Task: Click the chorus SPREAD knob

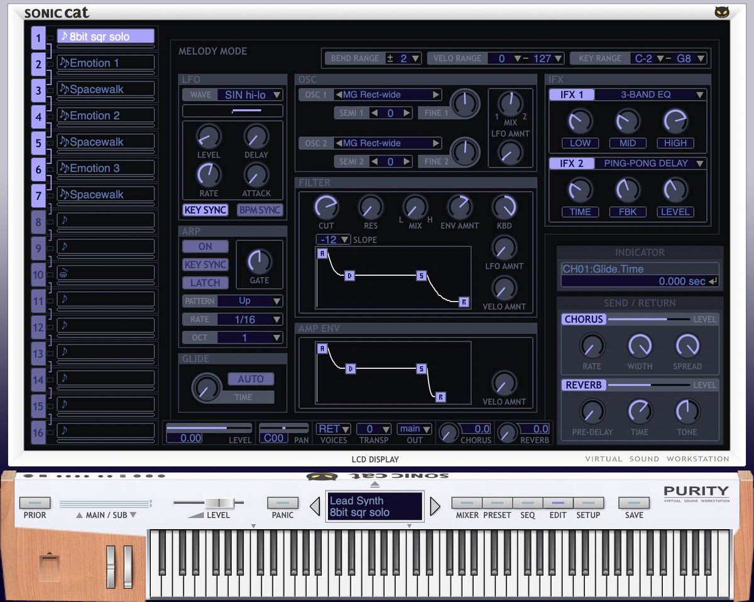Action: click(687, 346)
